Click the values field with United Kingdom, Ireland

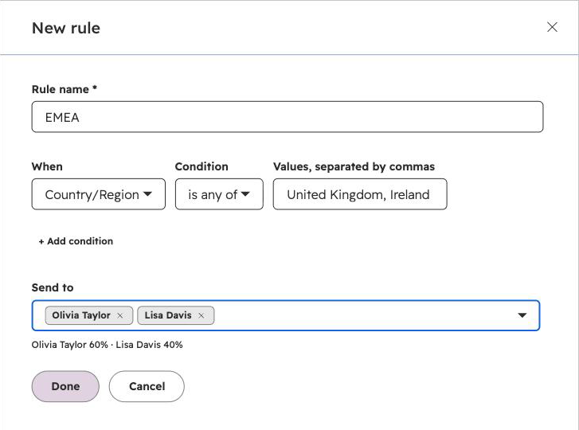(360, 194)
